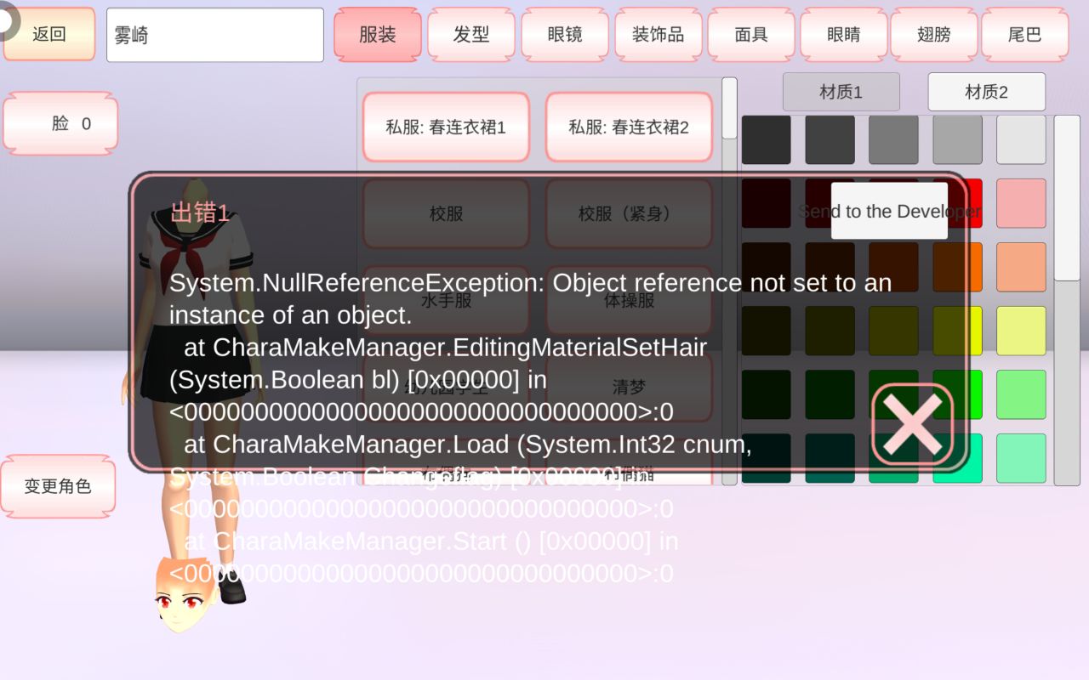Close the error dialog with the X
Screen dimensions: 1089x680
point(912,423)
